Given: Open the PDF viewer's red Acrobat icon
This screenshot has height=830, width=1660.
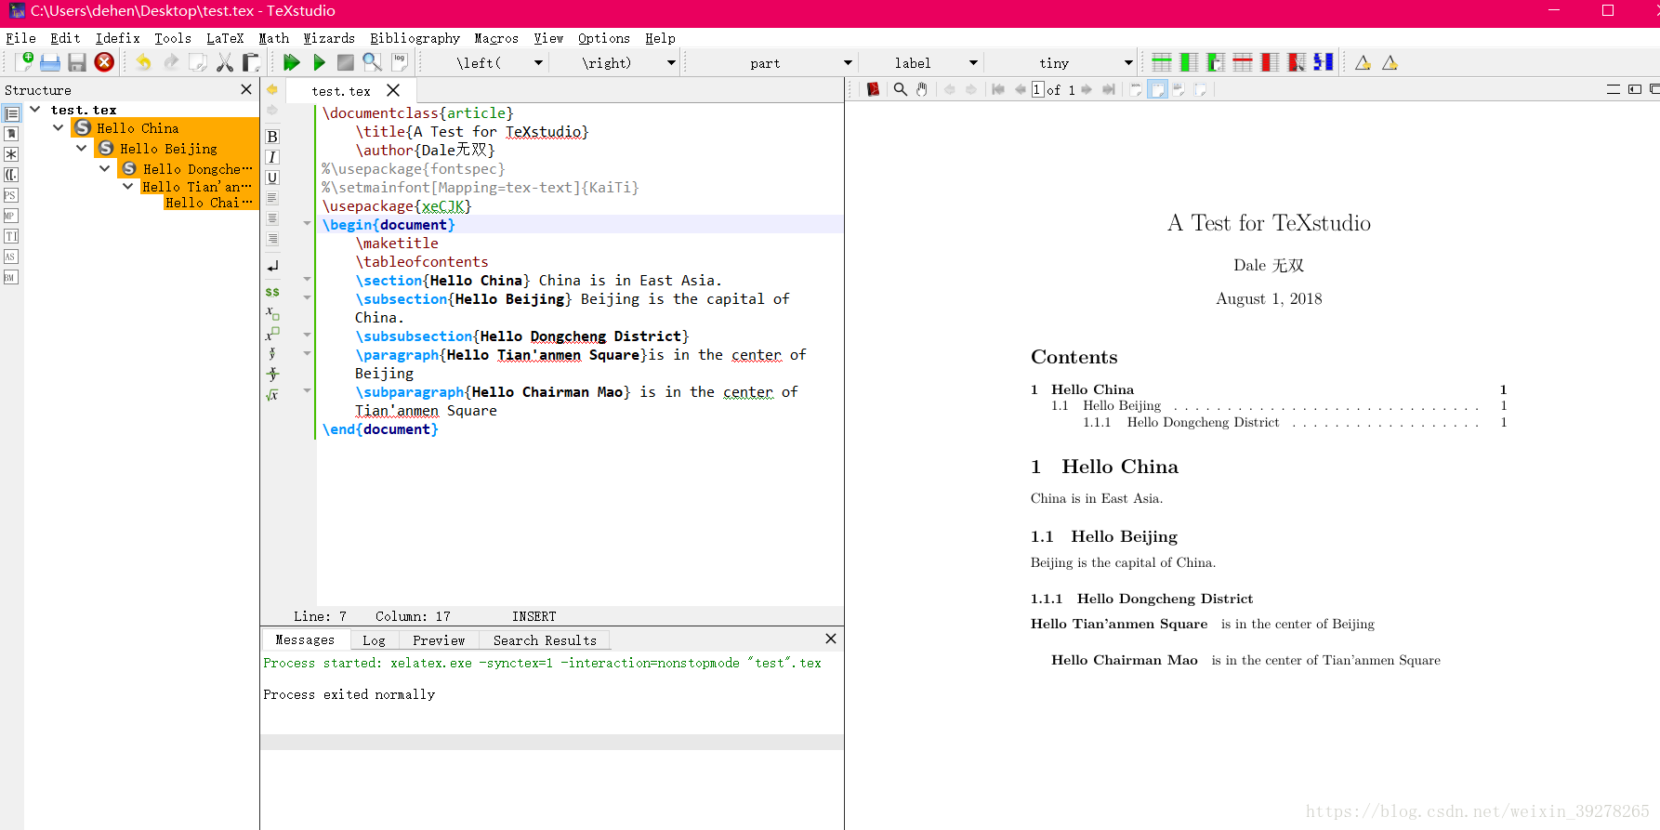Looking at the screenshot, I should 873,89.
